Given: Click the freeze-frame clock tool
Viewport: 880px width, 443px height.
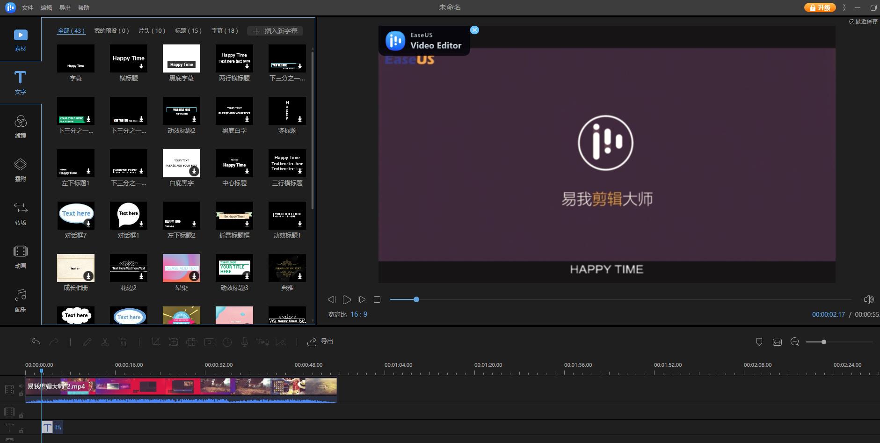Looking at the screenshot, I should 227,342.
